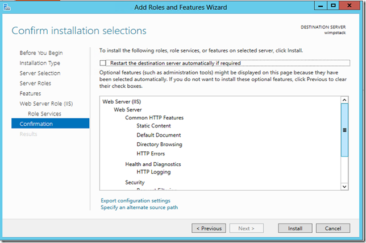Select Health and Diagnostics entry

tap(153, 164)
